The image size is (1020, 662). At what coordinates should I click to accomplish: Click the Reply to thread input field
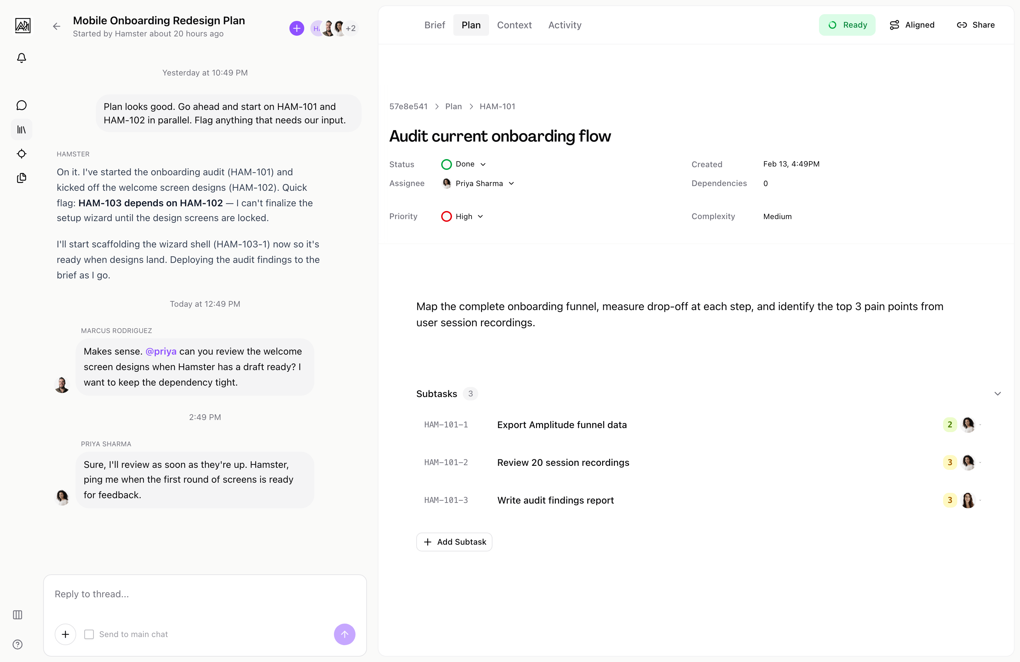coord(205,594)
